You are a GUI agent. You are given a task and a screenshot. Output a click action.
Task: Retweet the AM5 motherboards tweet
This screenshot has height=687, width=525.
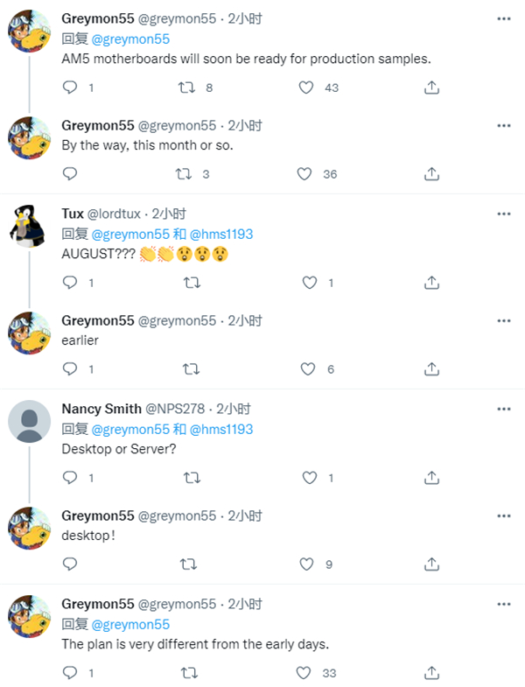(186, 88)
